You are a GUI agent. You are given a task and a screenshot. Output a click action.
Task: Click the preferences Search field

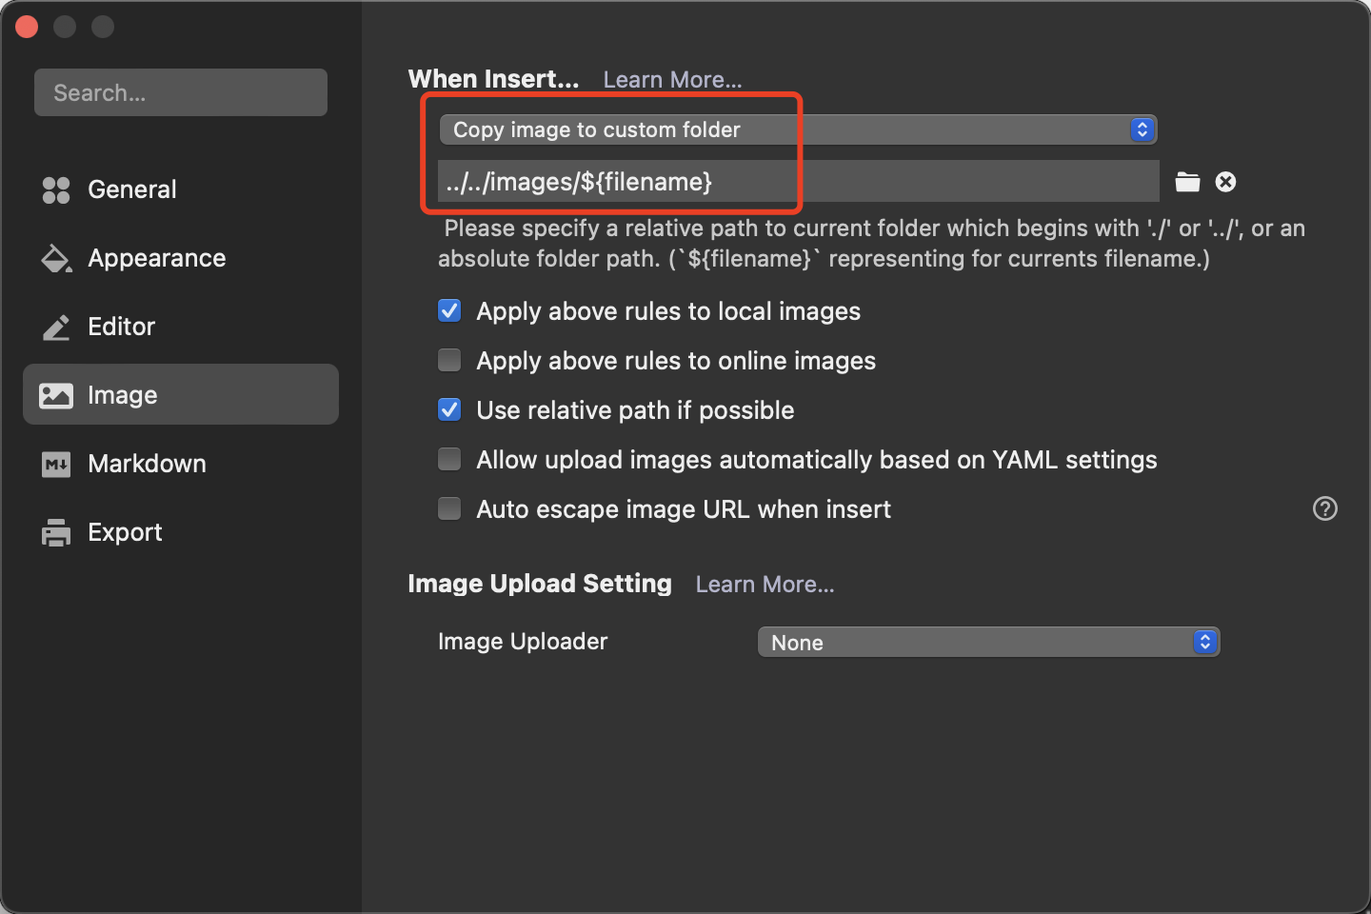pyautogui.click(x=181, y=92)
